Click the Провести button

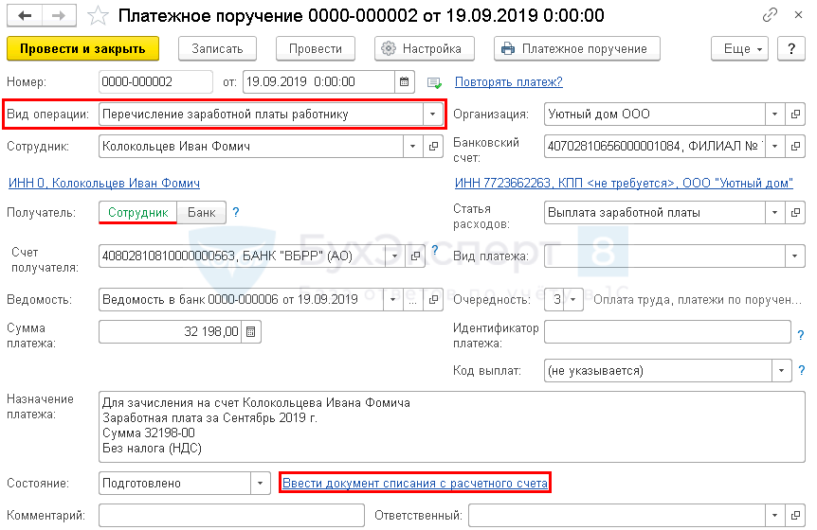pyautogui.click(x=316, y=48)
